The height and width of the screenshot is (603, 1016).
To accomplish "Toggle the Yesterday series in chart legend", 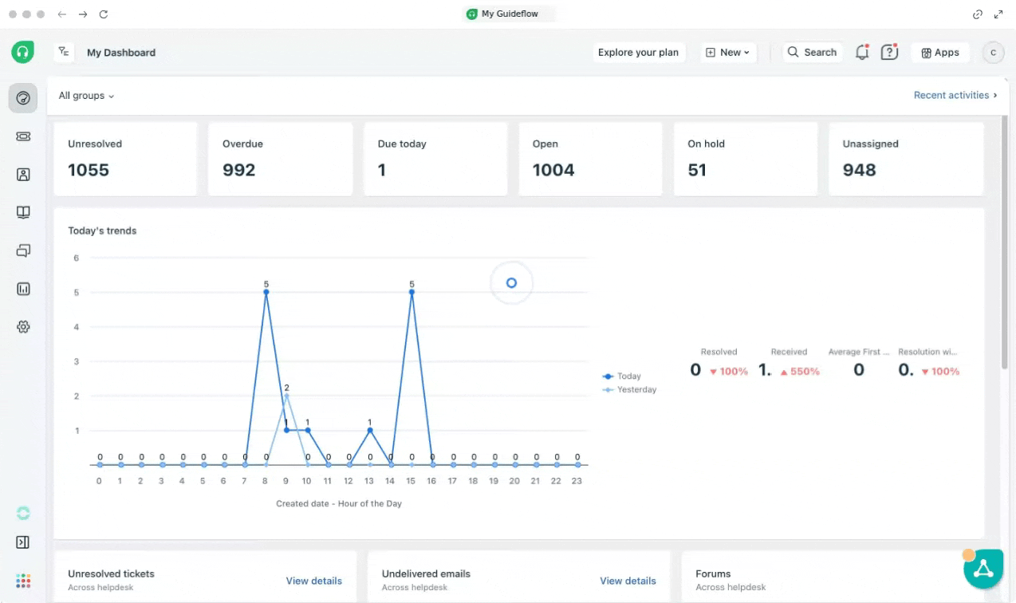I will pos(630,389).
